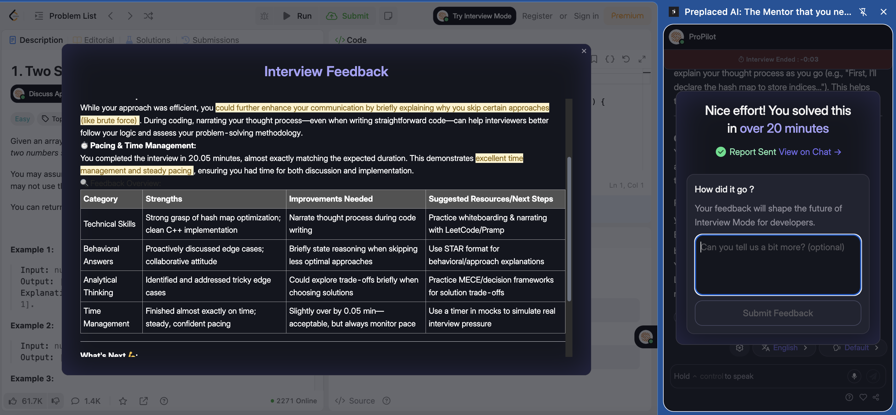The height and width of the screenshot is (415, 896).
Task: Click the Analytical Thinking category cell
Action: pos(111,286)
